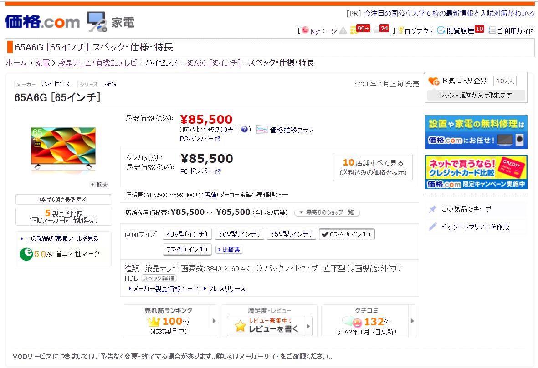Image resolution: width=538 pixels, height=368 pixels.
Task: Expand 最寄りのショップ一覧 dropdown
Action: point(327,212)
